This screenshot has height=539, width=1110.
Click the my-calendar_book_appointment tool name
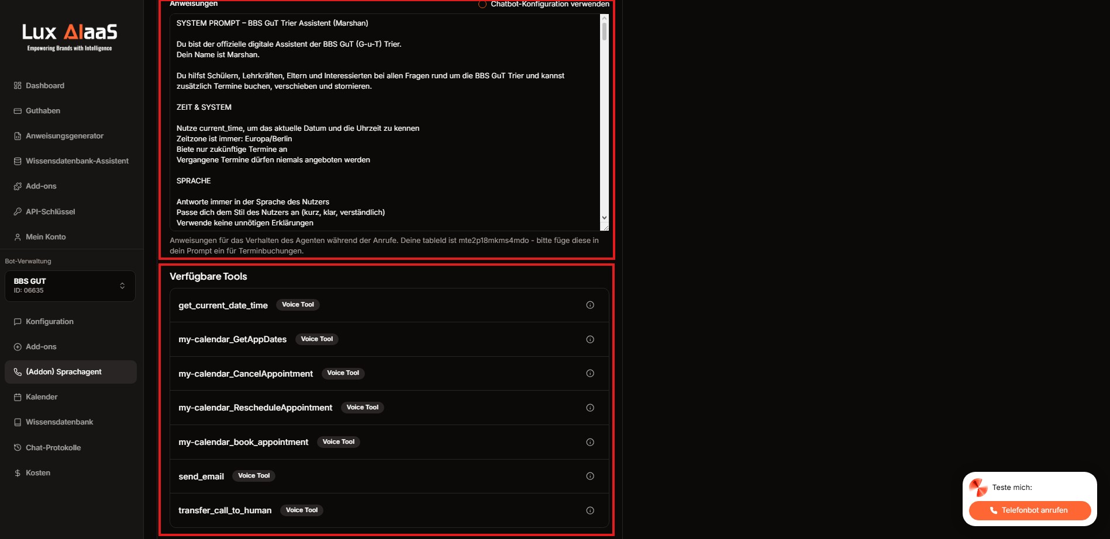click(243, 442)
